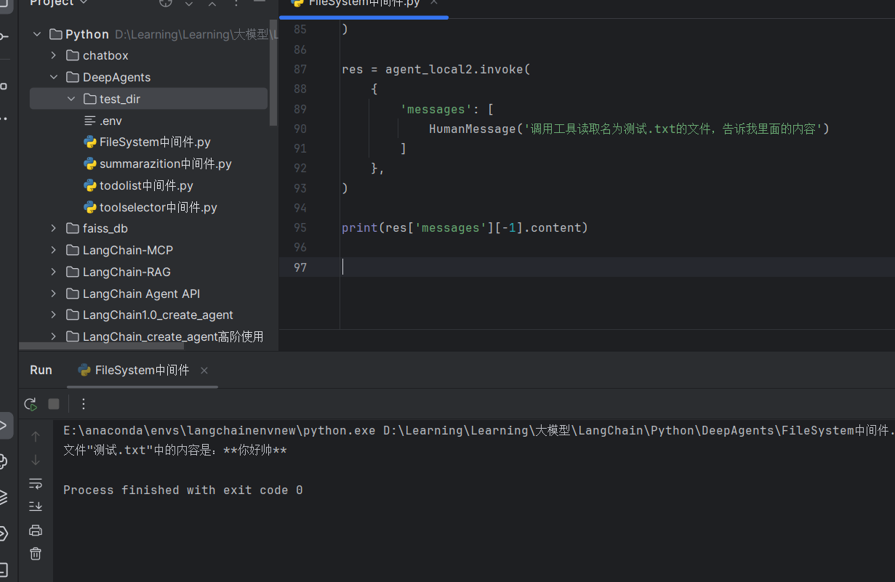
Task: Click the Up the stack trace arrow
Action: [x=36, y=436]
